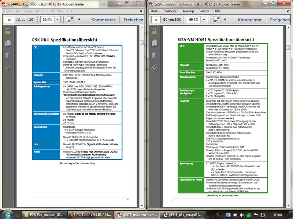Close the M2A-VM document with menu bar X
The image size is (293, 219).
pos(288,11)
